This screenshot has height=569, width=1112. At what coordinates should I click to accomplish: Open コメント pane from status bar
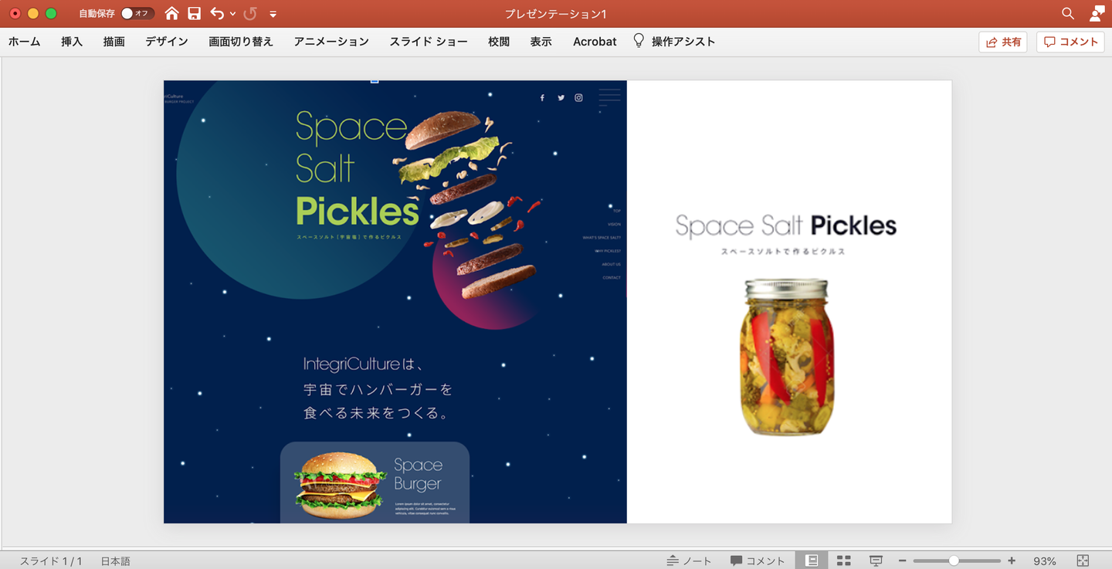(x=758, y=561)
